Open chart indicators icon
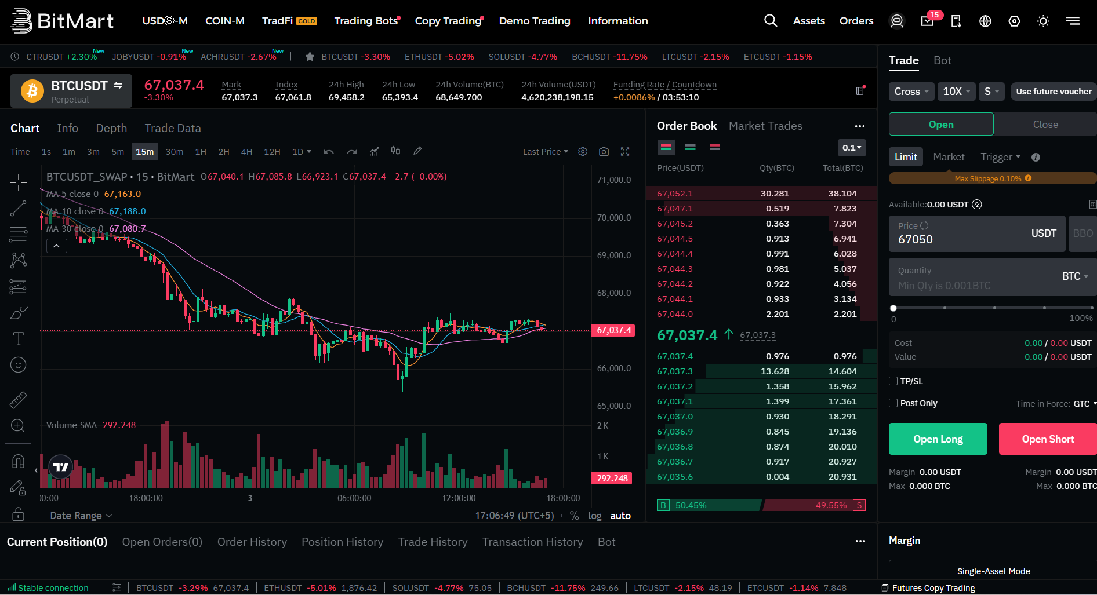 pos(375,151)
